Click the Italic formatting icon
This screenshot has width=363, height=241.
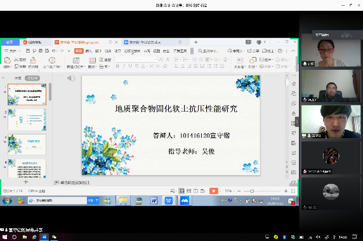click(124, 67)
